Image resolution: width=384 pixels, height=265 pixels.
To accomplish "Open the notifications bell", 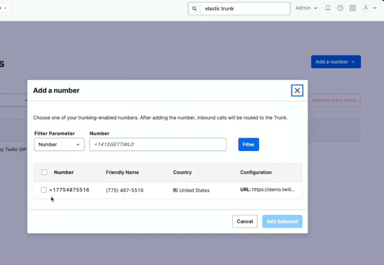I will [x=328, y=8].
